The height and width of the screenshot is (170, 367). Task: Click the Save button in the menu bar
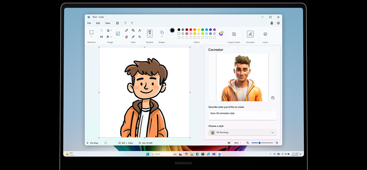[x=117, y=23]
